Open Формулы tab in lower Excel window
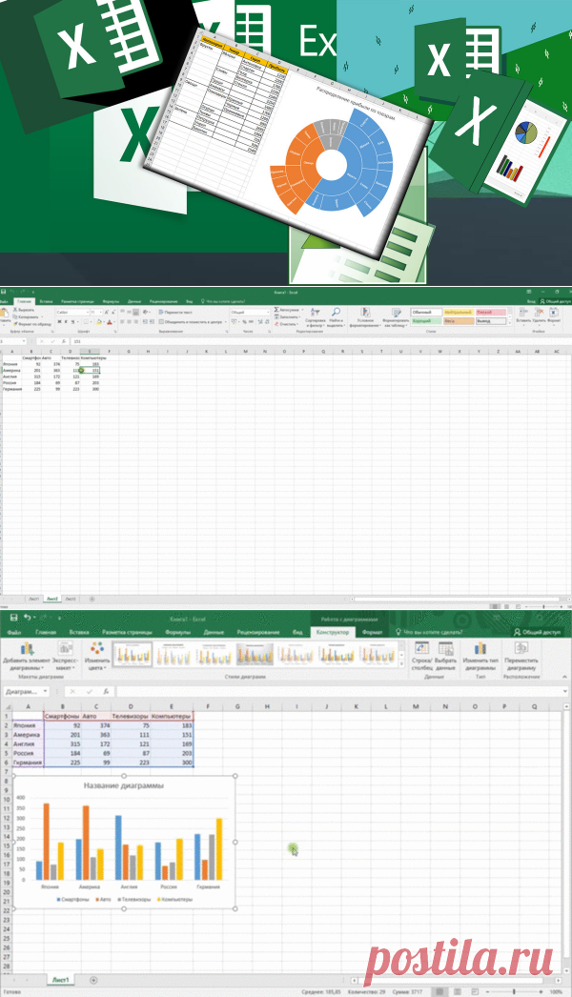Image resolution: width=572 pixels, height=997 pixels. 177,632
